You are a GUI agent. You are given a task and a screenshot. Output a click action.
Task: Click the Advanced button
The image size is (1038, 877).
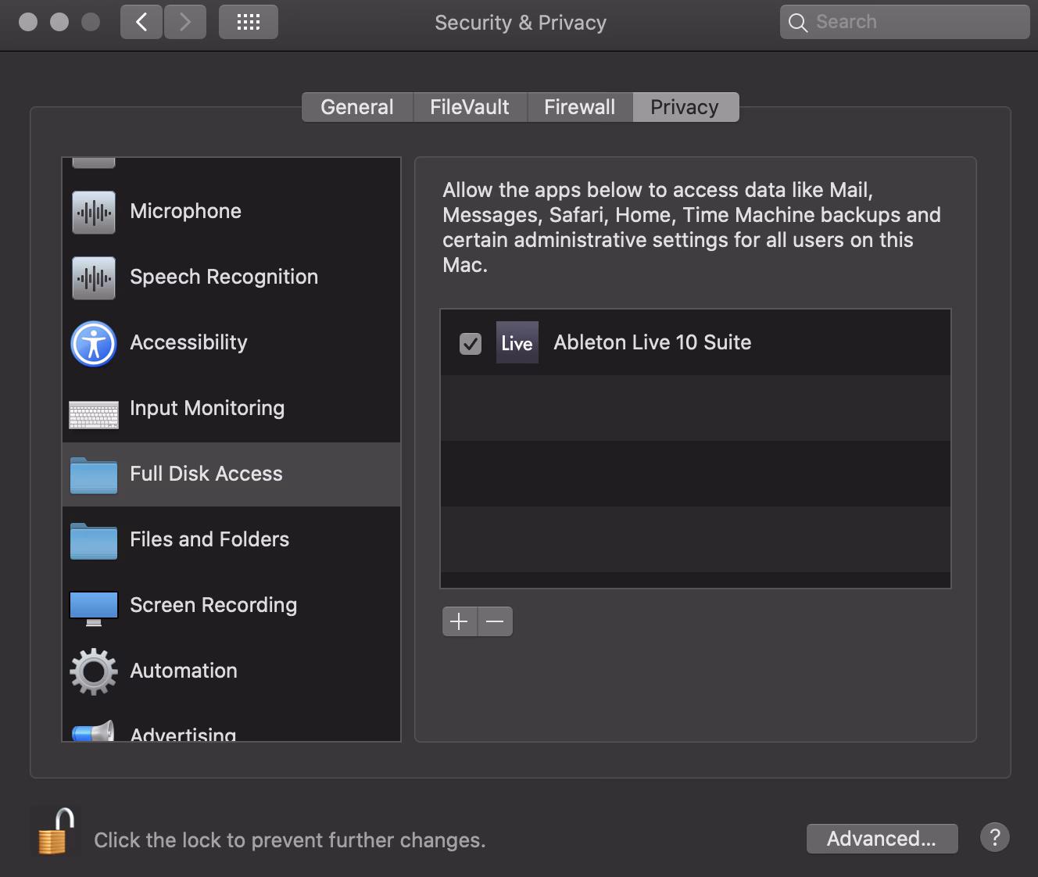click(x=882, y=838)
